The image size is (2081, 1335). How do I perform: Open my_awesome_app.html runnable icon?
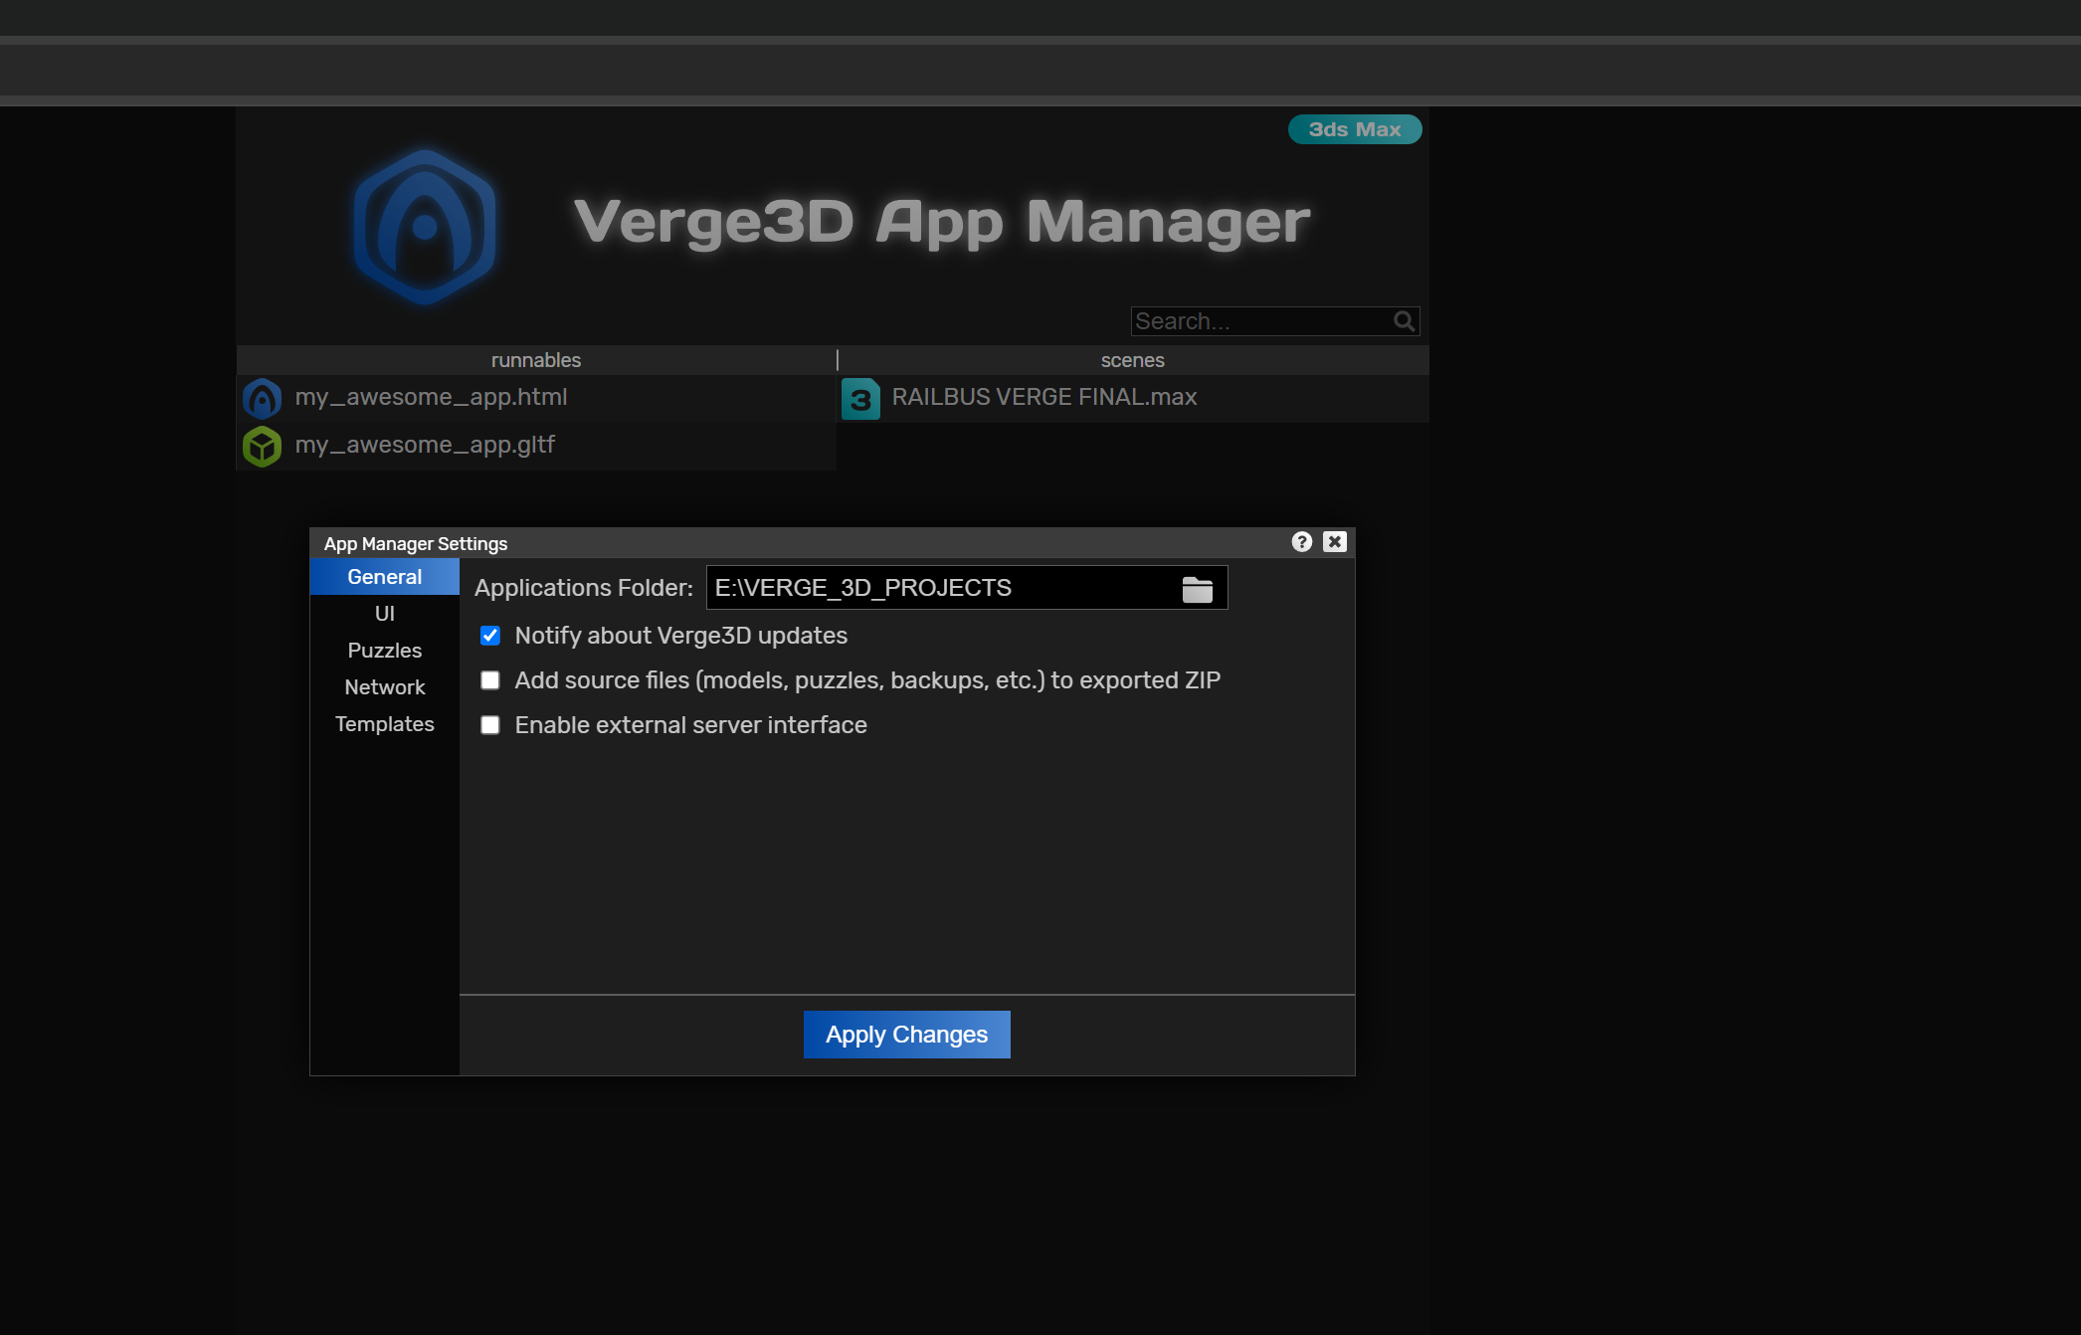(x=262, y=399)
